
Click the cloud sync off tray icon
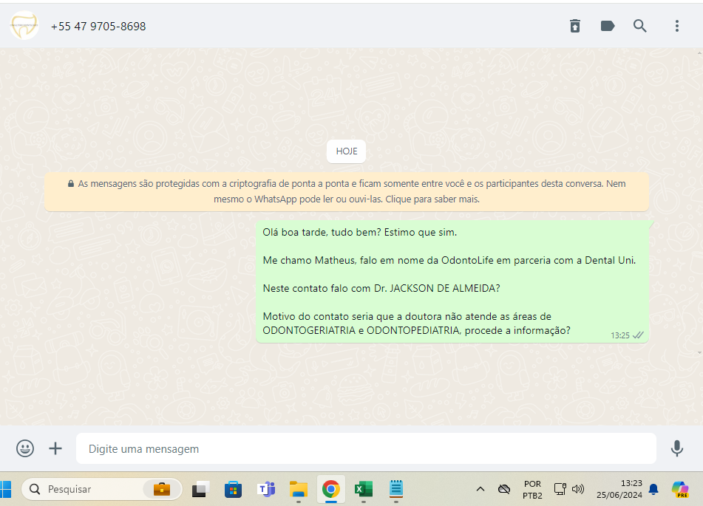[x=504, y=489]
